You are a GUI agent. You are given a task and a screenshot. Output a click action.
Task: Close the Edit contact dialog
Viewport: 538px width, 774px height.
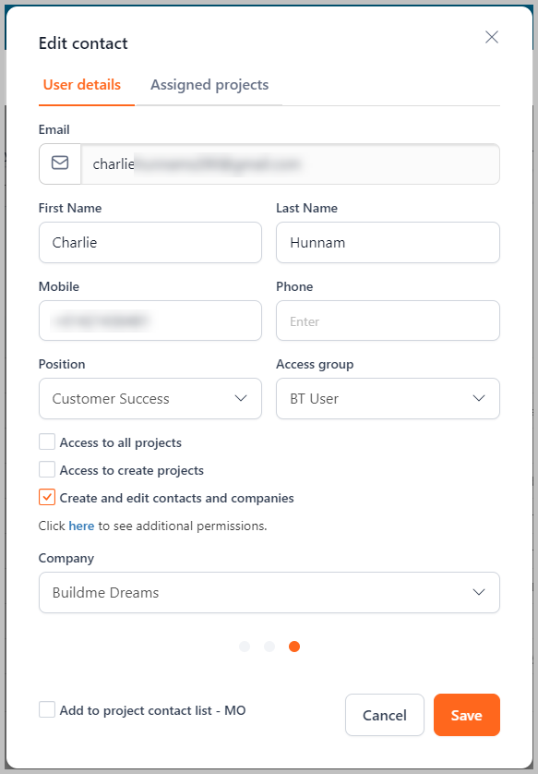(491, 37)
